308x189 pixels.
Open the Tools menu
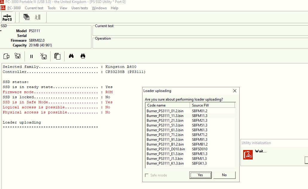click(51, 8)
